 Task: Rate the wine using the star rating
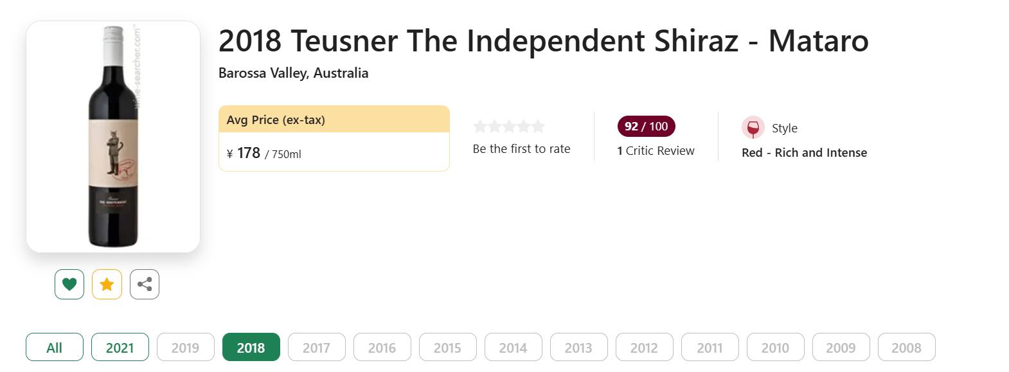click(x=509, y=127)
